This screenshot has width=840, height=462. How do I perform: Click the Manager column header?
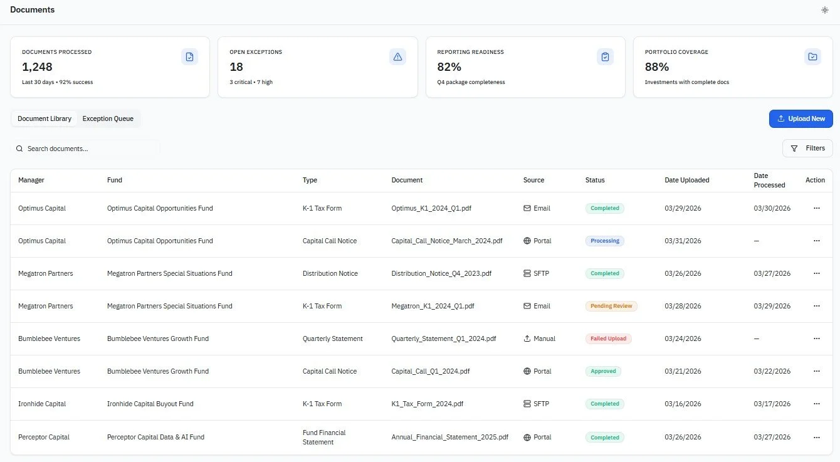pyautogui.click(x=31, y=180)
